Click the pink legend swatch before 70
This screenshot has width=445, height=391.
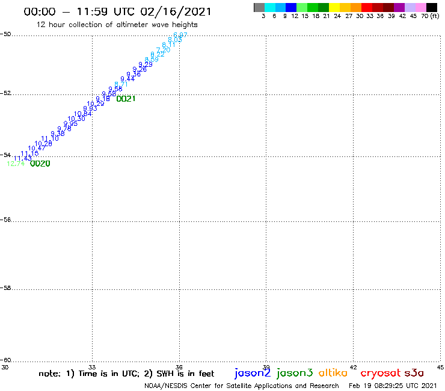pyautogui.click(x=420, y=7)
